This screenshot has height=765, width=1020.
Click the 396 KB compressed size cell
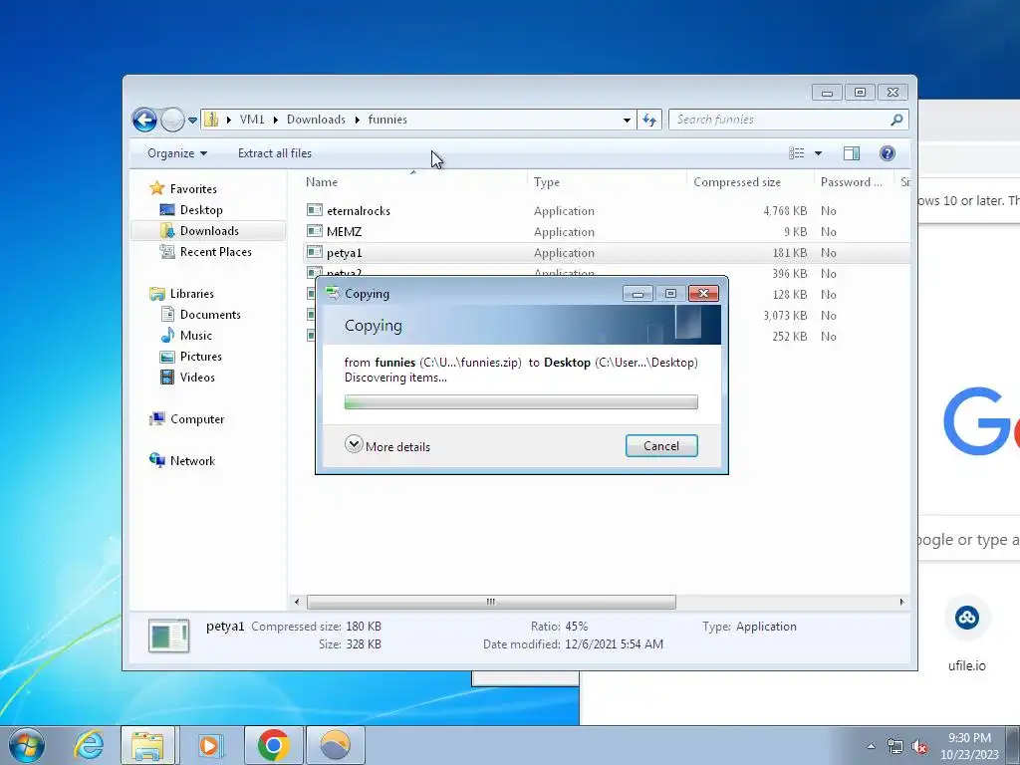[789, 274]
